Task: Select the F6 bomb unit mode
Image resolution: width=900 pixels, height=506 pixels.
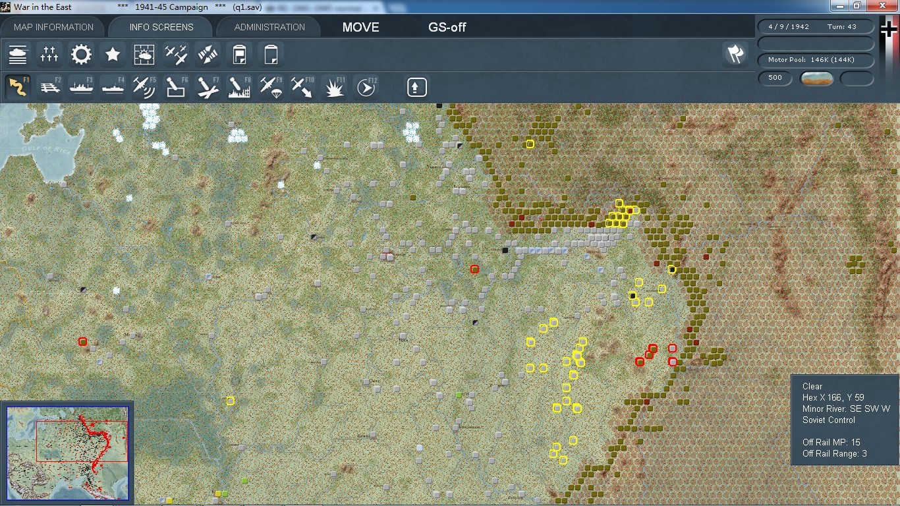Action: point(176,87)
